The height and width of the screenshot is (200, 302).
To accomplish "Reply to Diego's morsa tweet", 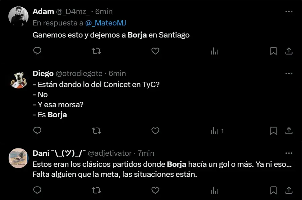I will click(x=38, y=131).
